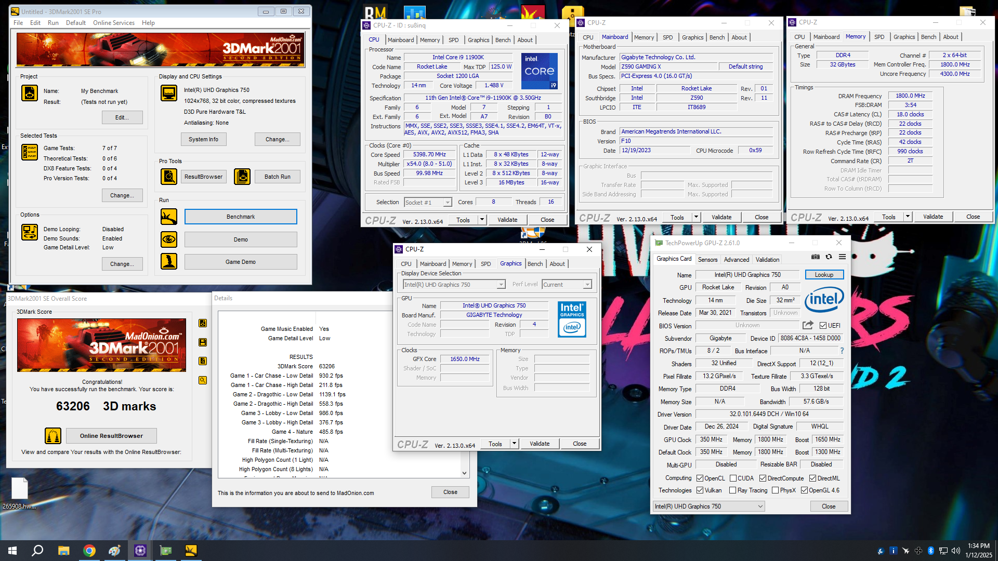Click the Intel Core i9 11900K name field
This screenshot has height=561, width=998.
[458, 57]
